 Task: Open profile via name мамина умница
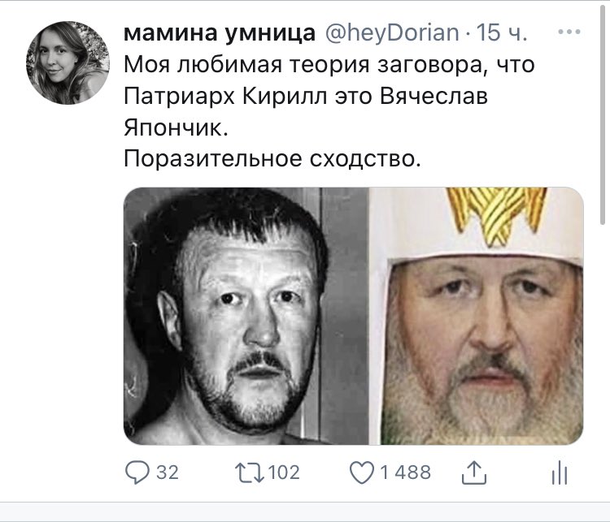click(220, 33)
